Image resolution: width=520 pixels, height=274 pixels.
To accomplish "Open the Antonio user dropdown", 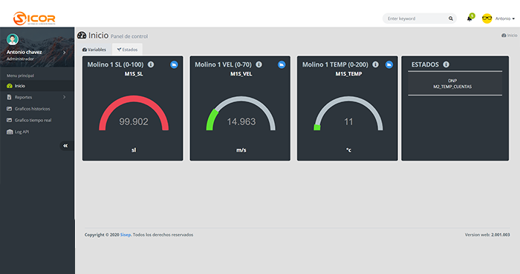I will [x=498, y=19].
